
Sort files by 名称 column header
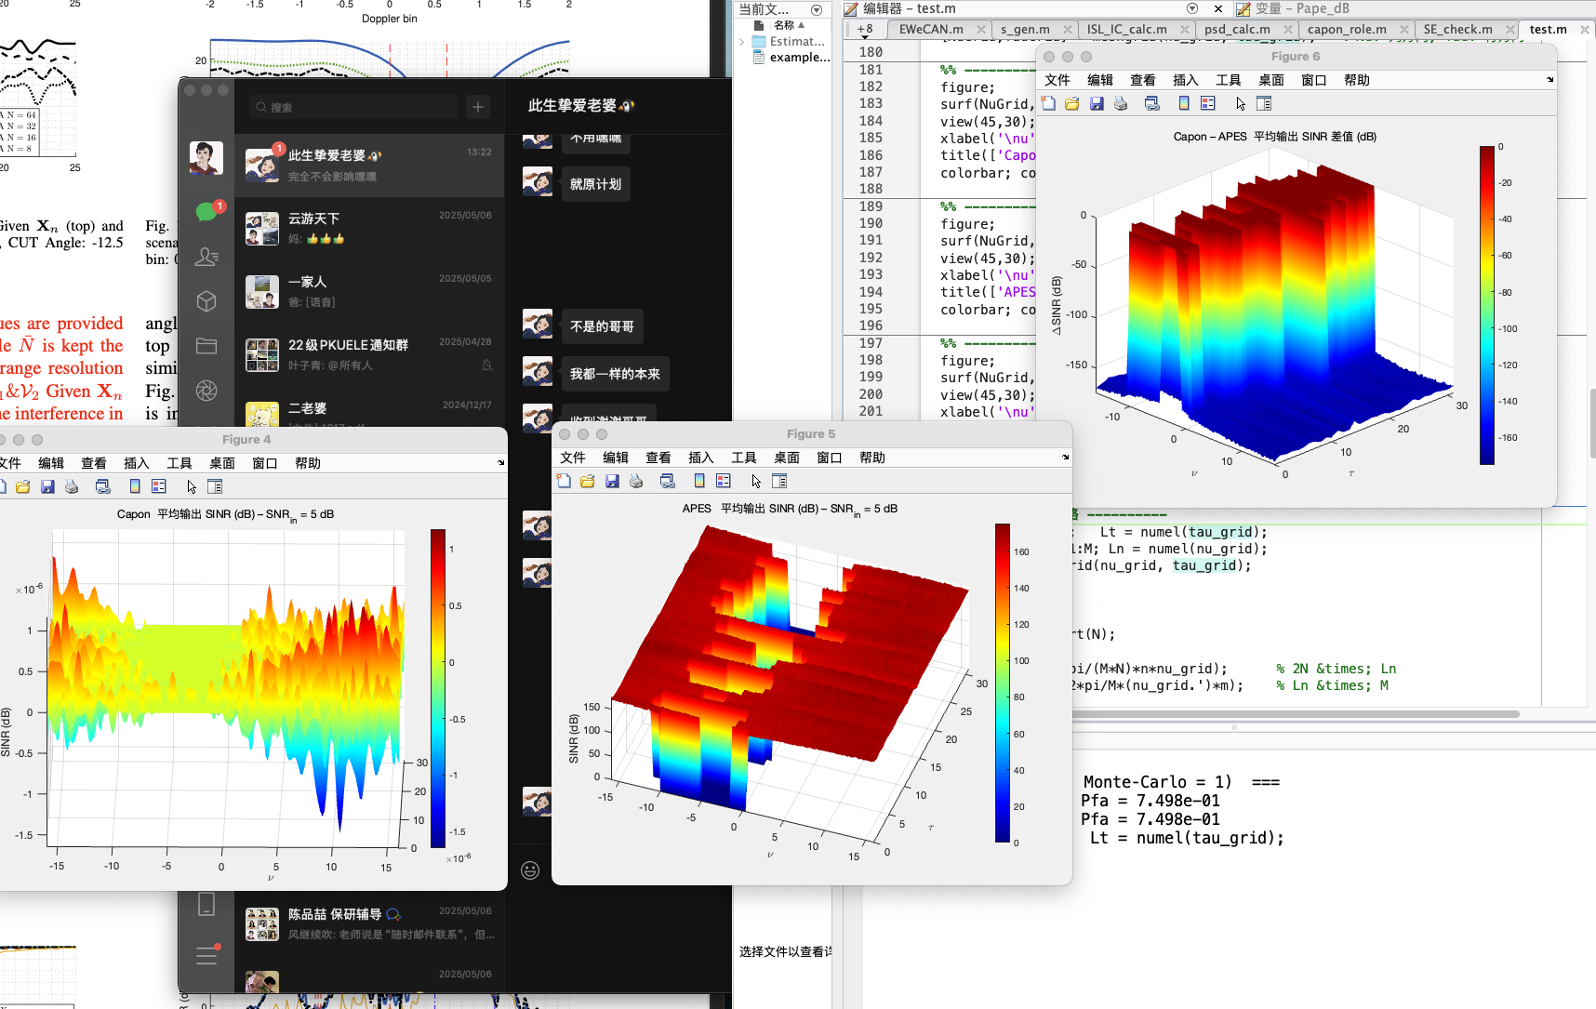pos(789,25)
